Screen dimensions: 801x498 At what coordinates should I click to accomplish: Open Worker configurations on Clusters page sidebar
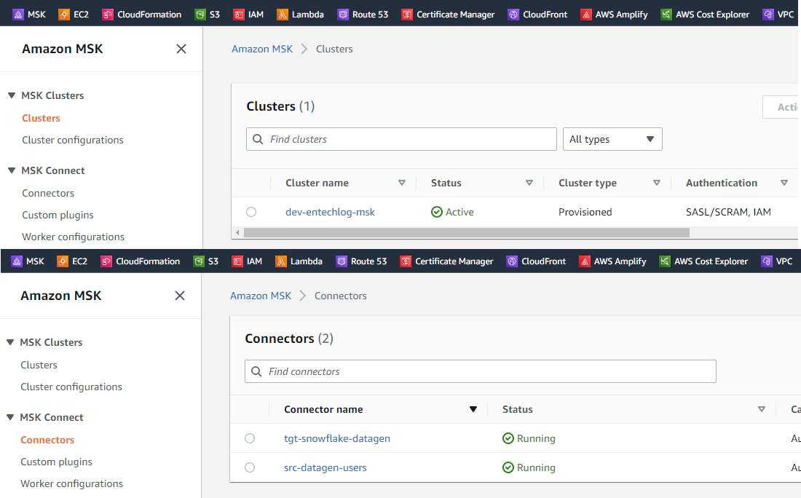73,237
